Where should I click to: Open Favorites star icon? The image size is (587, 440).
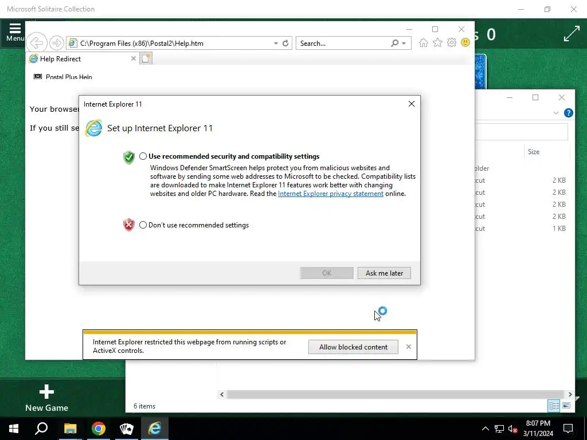pos(437,42)
